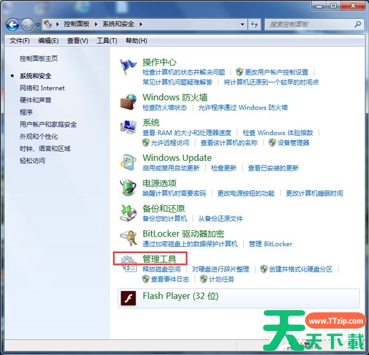Click 检查防火墙状态 link
369x355 pixels.
coord(165,107)
